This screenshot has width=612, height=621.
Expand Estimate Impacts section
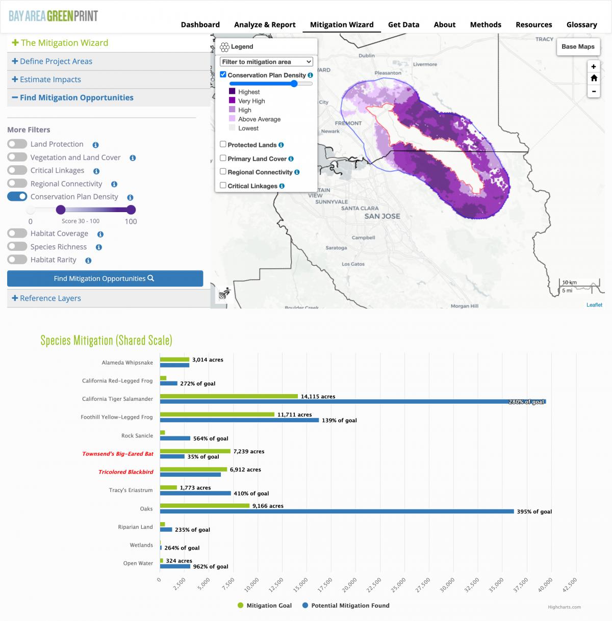(x=109, y=80)
